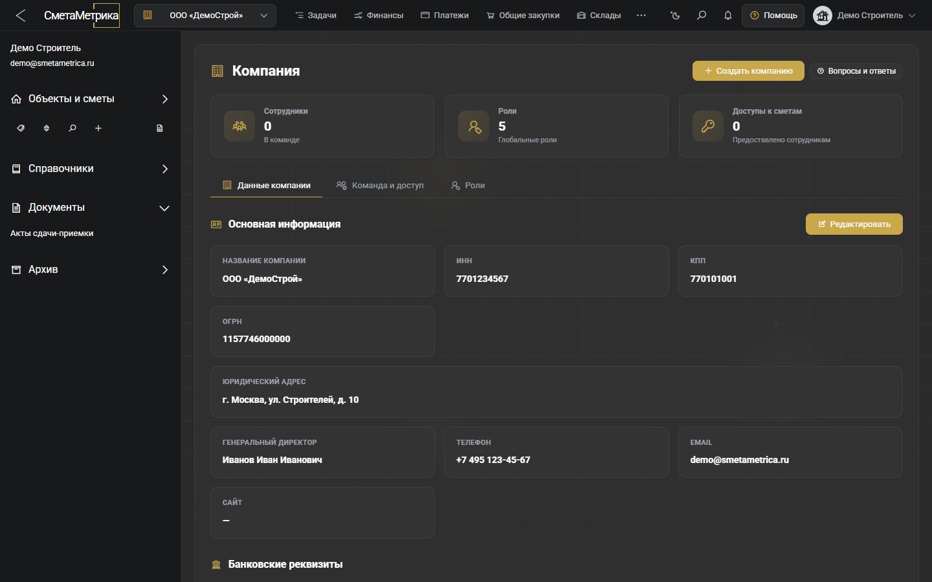
Task: Open the Демо Строитель user menu chevron
Action: (912, 16)
